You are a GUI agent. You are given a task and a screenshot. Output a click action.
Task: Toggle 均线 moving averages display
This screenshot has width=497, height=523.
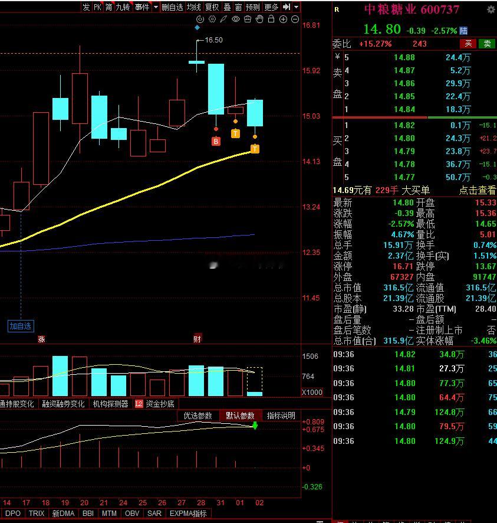click(x=194, y=7)
